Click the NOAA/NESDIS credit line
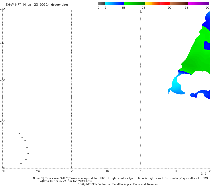 tap(118, 184)
